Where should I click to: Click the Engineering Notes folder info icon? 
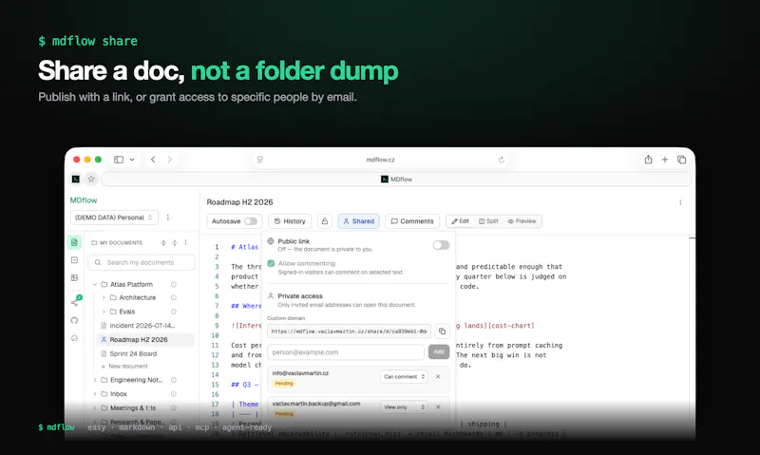pyautogui.click(x=174, y=380)
